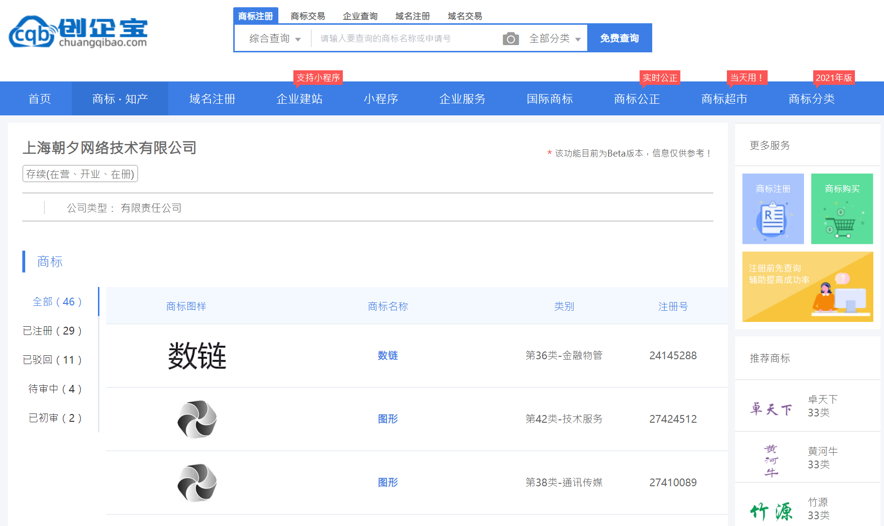This screenshot has width=884, height=526.
Task: Filter trademarks by 全部 (46)
Action: coord(57,302)
